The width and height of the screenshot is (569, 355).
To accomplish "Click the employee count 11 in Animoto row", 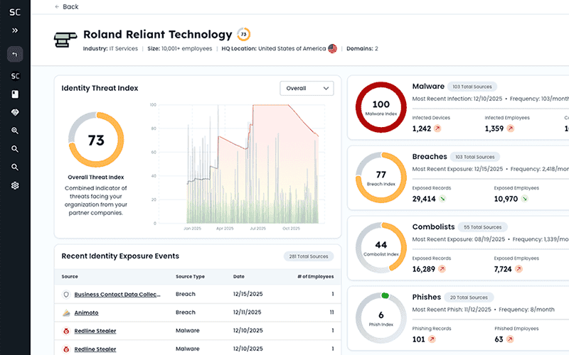I will (331, 312).
